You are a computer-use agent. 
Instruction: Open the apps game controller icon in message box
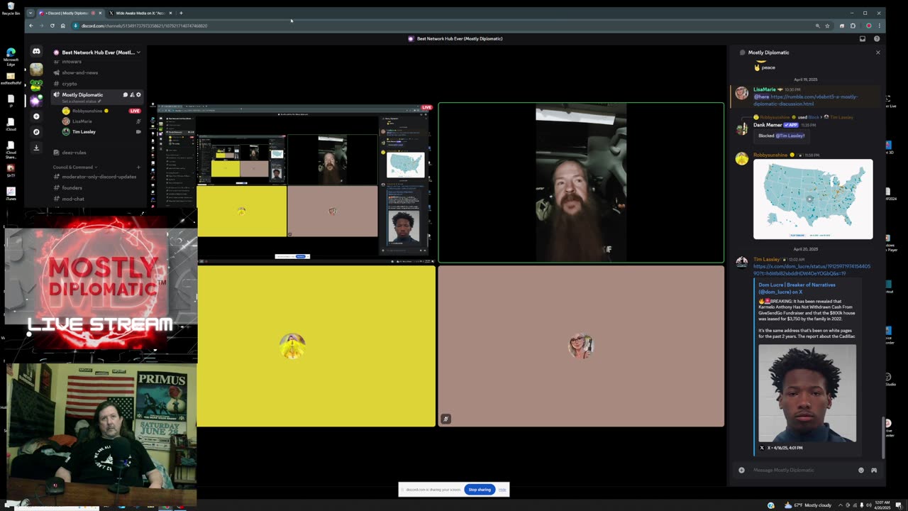pos(874,470)
